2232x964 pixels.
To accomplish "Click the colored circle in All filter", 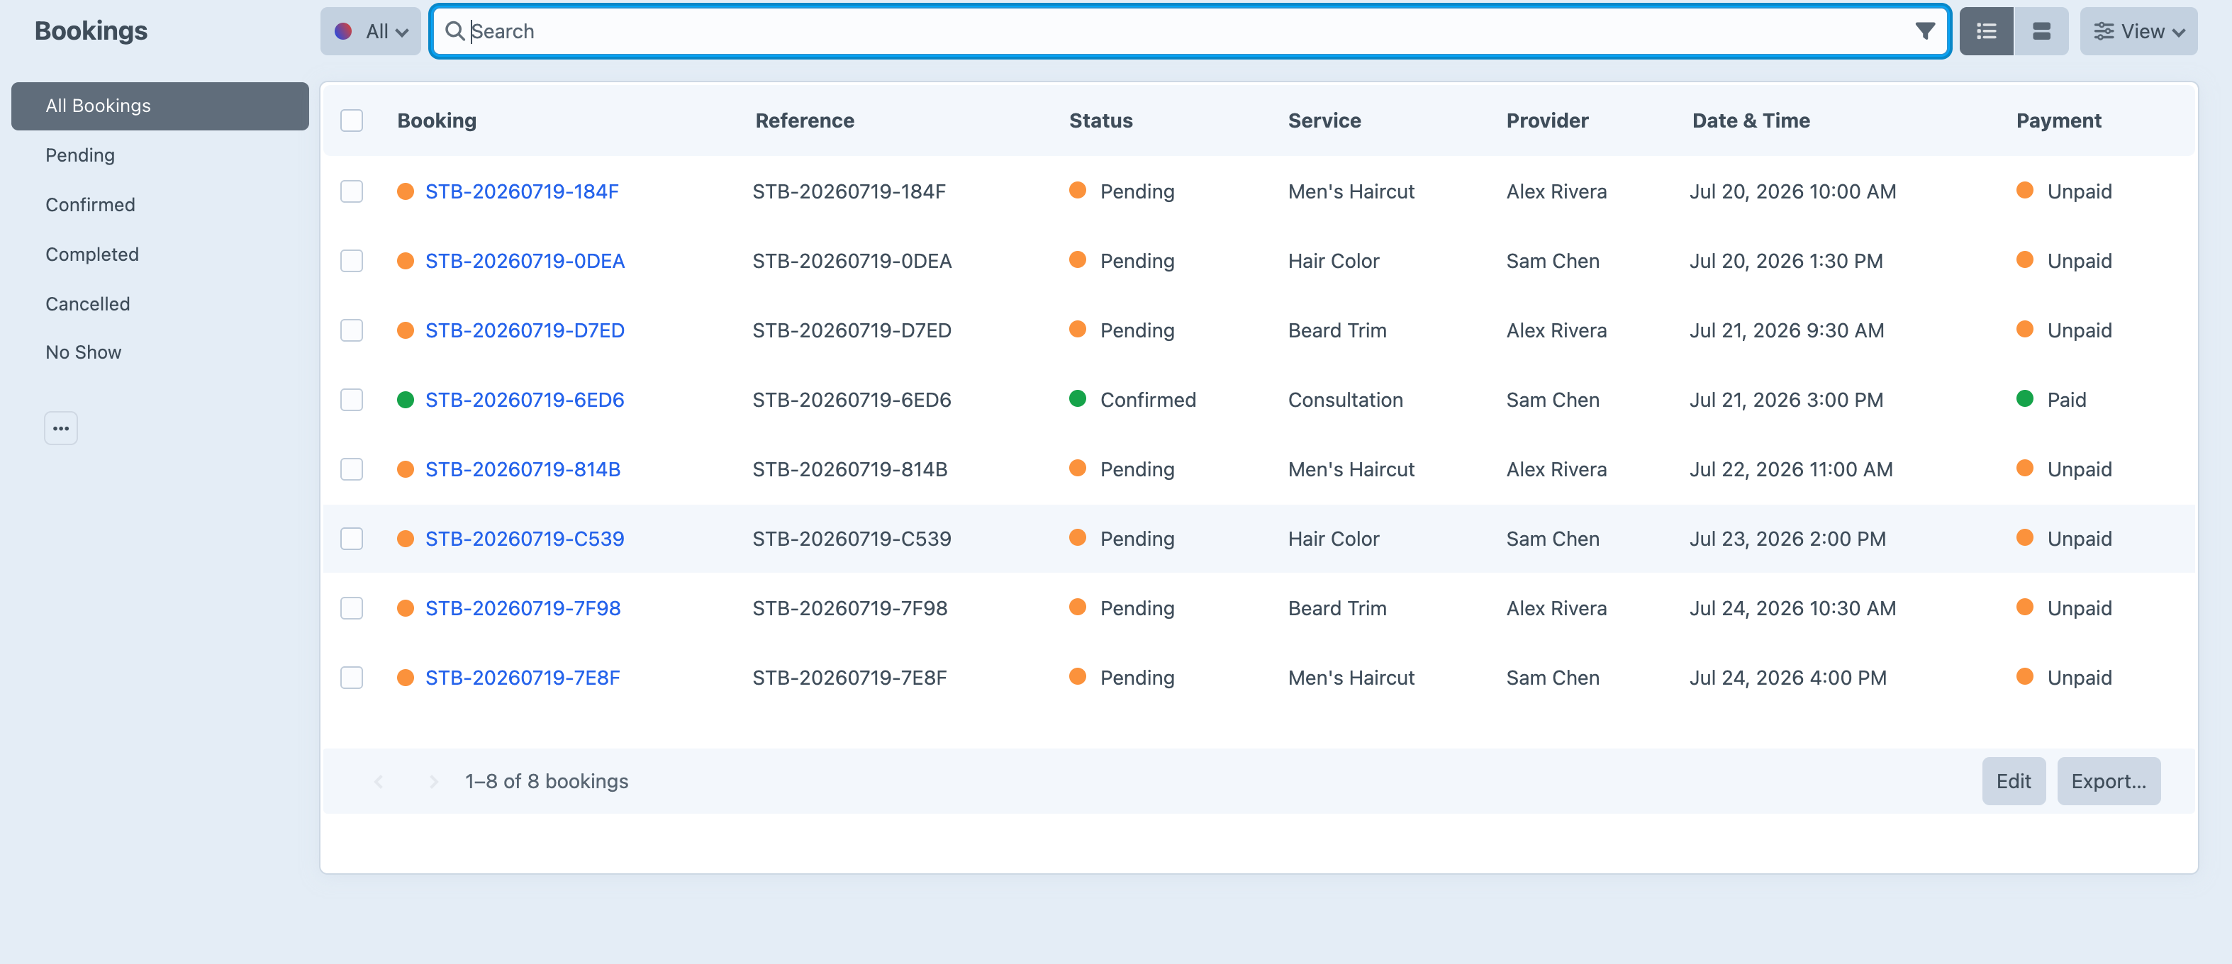I will pos(343,31).
